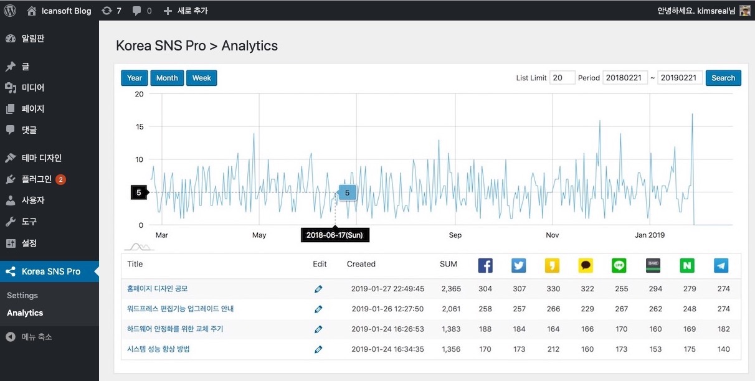Open the 새로 추가 new content menu
This screenshot has height=381, width=755.
tap(185, 11)
